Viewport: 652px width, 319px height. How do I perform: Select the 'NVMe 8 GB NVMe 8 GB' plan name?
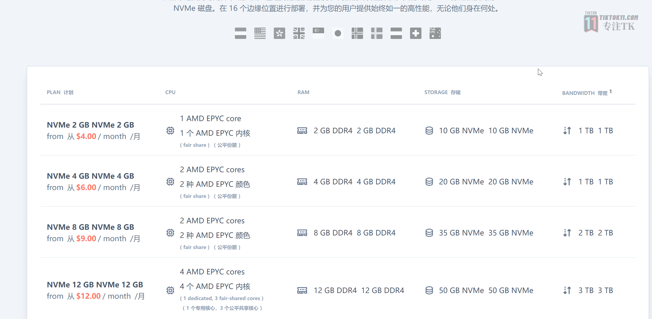(x=91, y=227)
